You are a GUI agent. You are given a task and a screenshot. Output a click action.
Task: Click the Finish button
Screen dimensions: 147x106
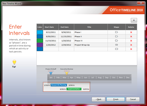(x=116, y=99)
